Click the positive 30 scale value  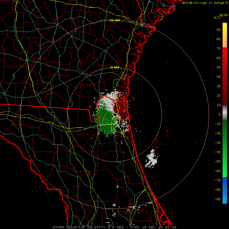point(219,86)
